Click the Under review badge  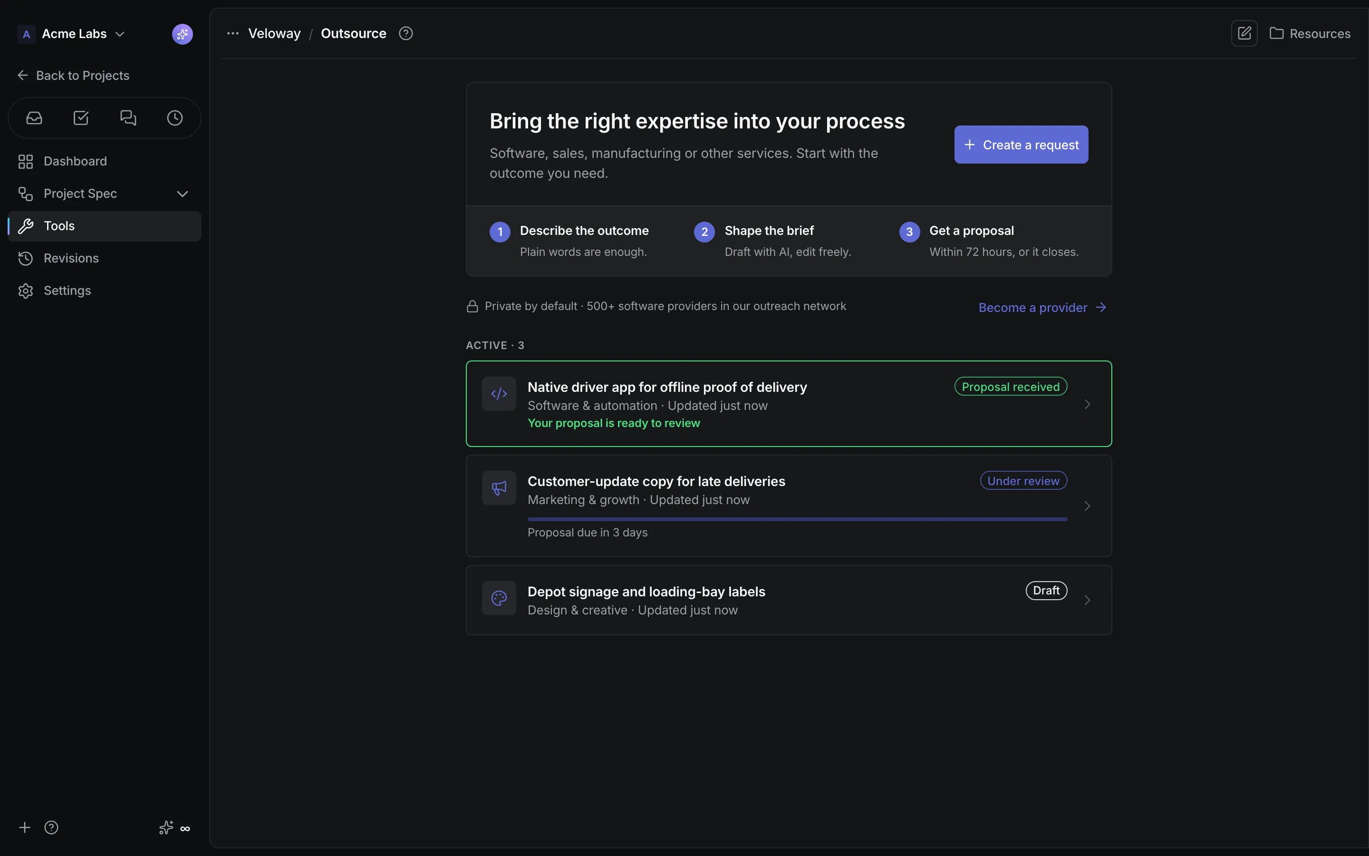tap(1023, 481)
